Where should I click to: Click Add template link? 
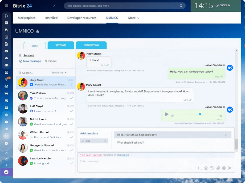tap(89, 134)
